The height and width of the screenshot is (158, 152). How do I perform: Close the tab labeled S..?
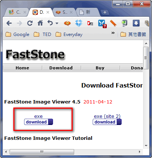(71, 12)
